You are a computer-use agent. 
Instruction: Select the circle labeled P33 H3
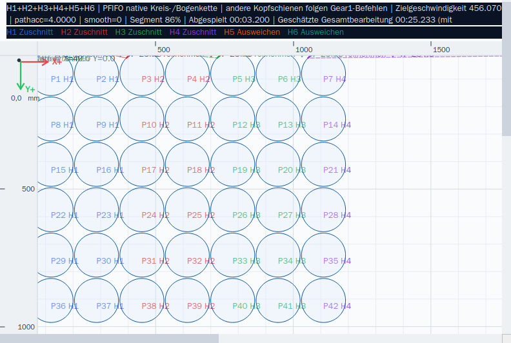pos(233,255)
